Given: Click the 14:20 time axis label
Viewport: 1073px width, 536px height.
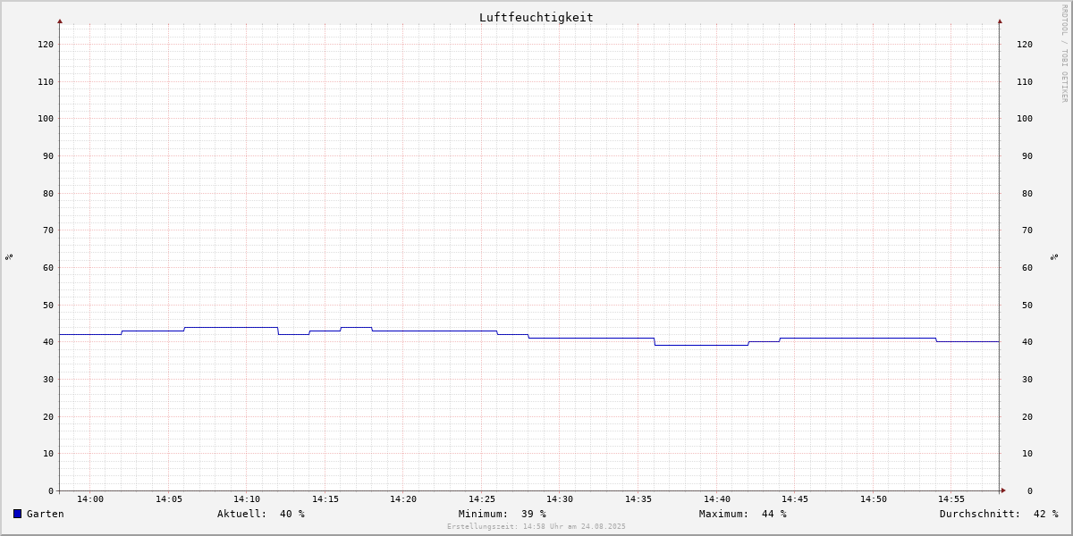Looking at the screenshot, I should click(403, 499).
